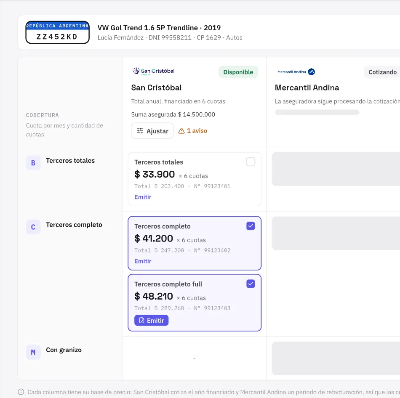Click the Mercantil Andina loading progress bar
This screenshot has width=400, height=398.
pos(317,112)
